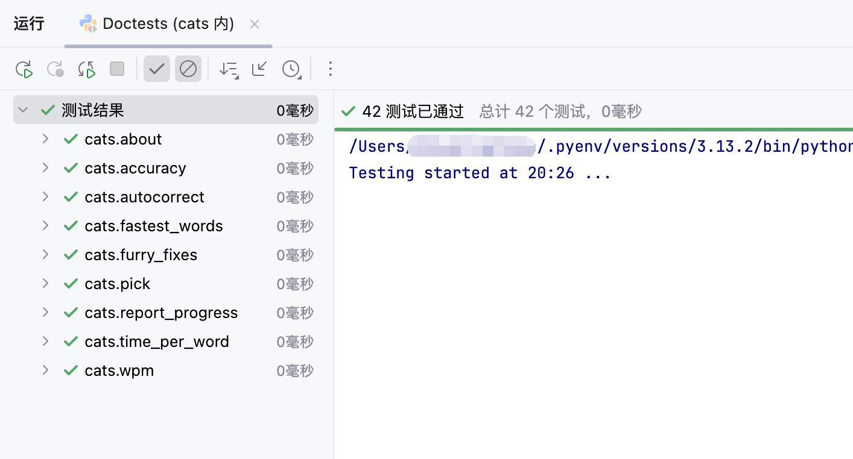The image size is (853, 459).
Task: Toggle show passed tests checkmark
Action: pyautogui.click(x=157, y=69)
